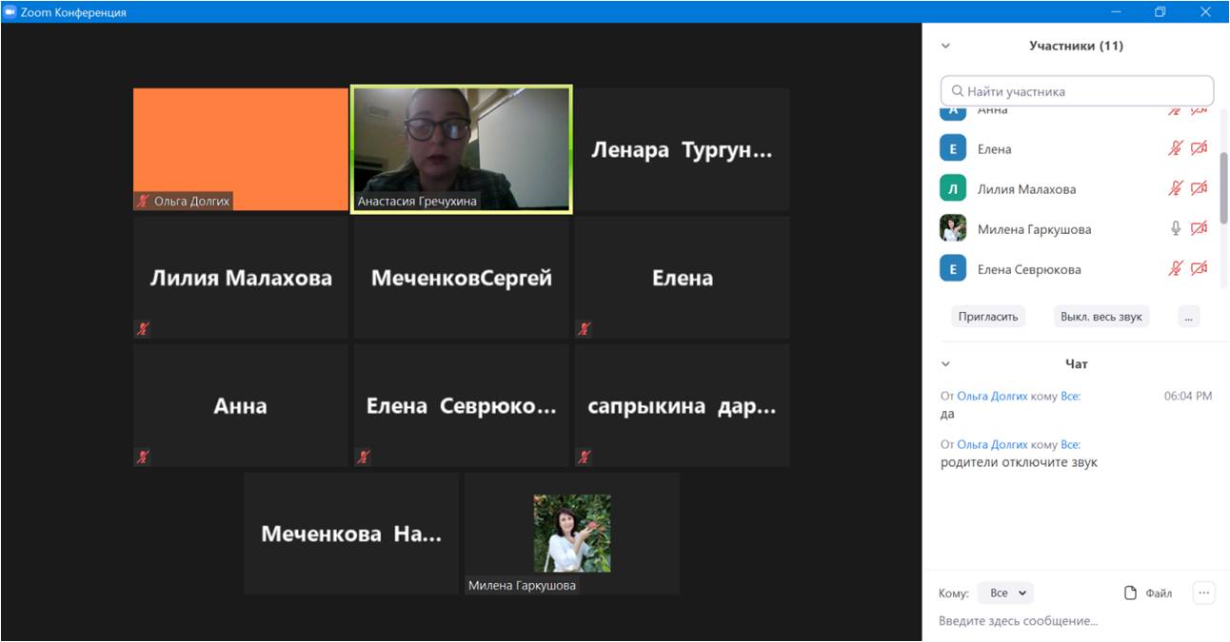This screenshot has width=1230, height=642.
Task: Click Елена Севрюкова's muted microphone icon
Action: pos(1176,269)
